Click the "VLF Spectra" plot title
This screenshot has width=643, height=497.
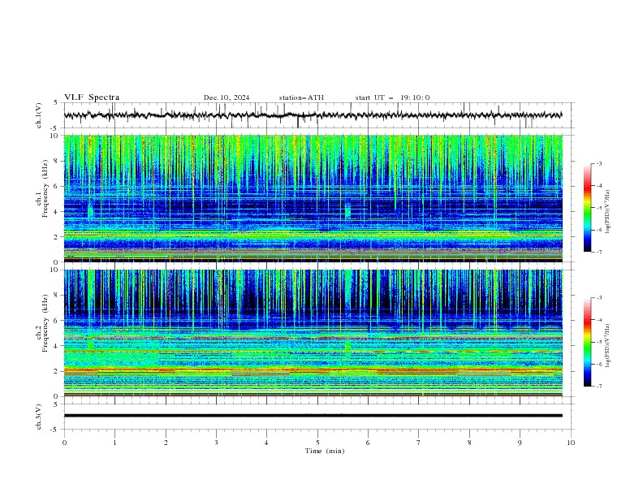(92, 97)
